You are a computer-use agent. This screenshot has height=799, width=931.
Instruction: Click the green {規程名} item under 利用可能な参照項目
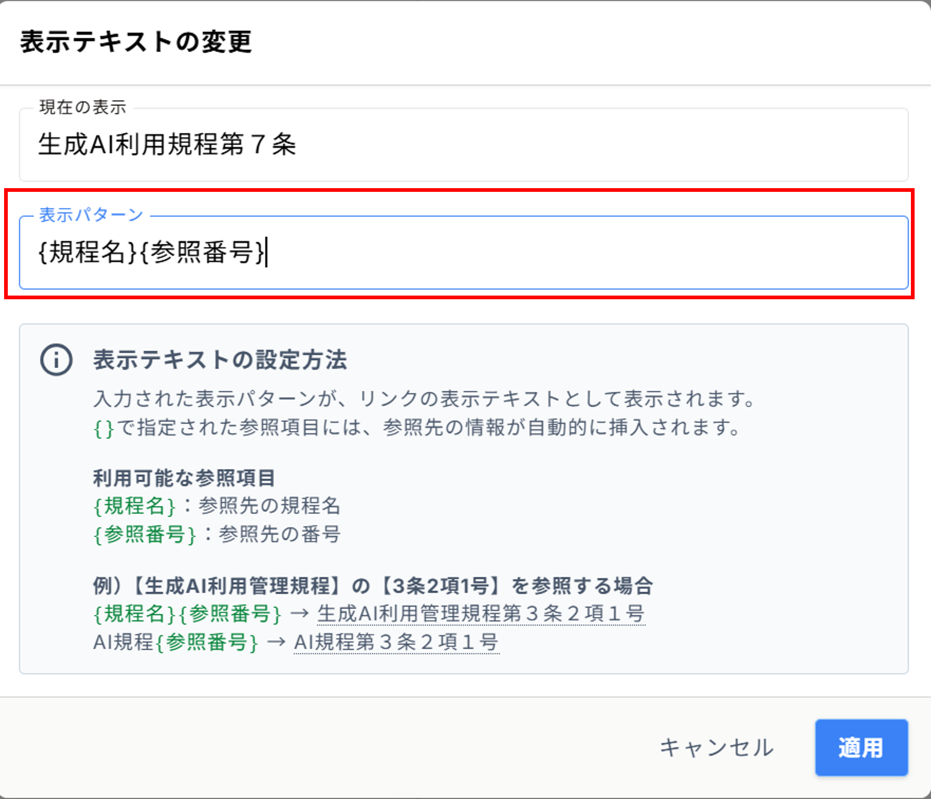[x=134, y=506]
